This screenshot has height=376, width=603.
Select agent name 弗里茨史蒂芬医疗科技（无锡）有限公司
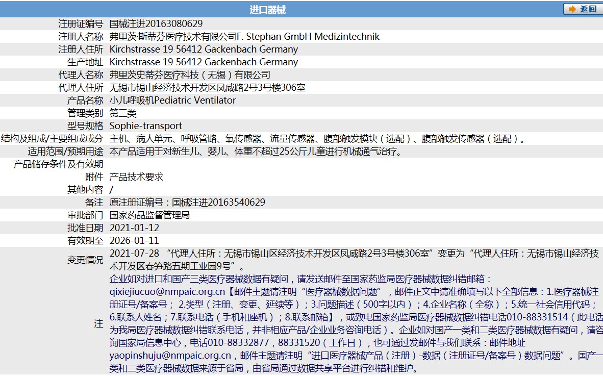click(x=190, y=74)
